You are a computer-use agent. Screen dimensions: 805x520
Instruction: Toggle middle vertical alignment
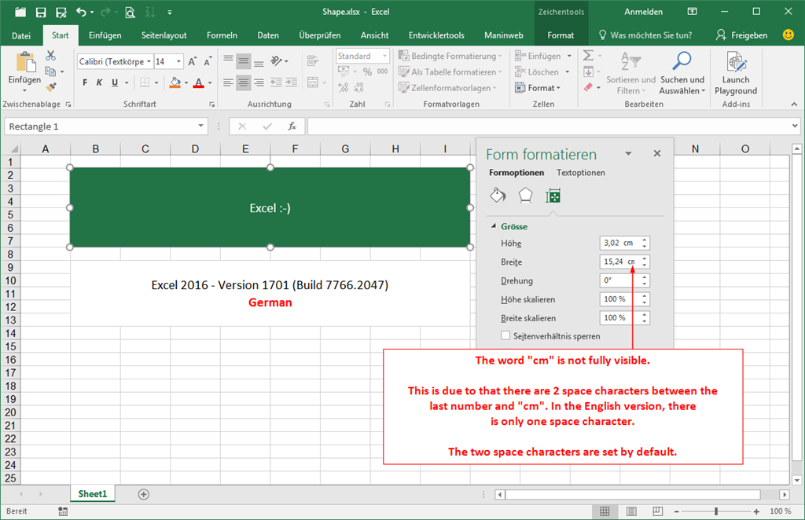tap(244, 61)
